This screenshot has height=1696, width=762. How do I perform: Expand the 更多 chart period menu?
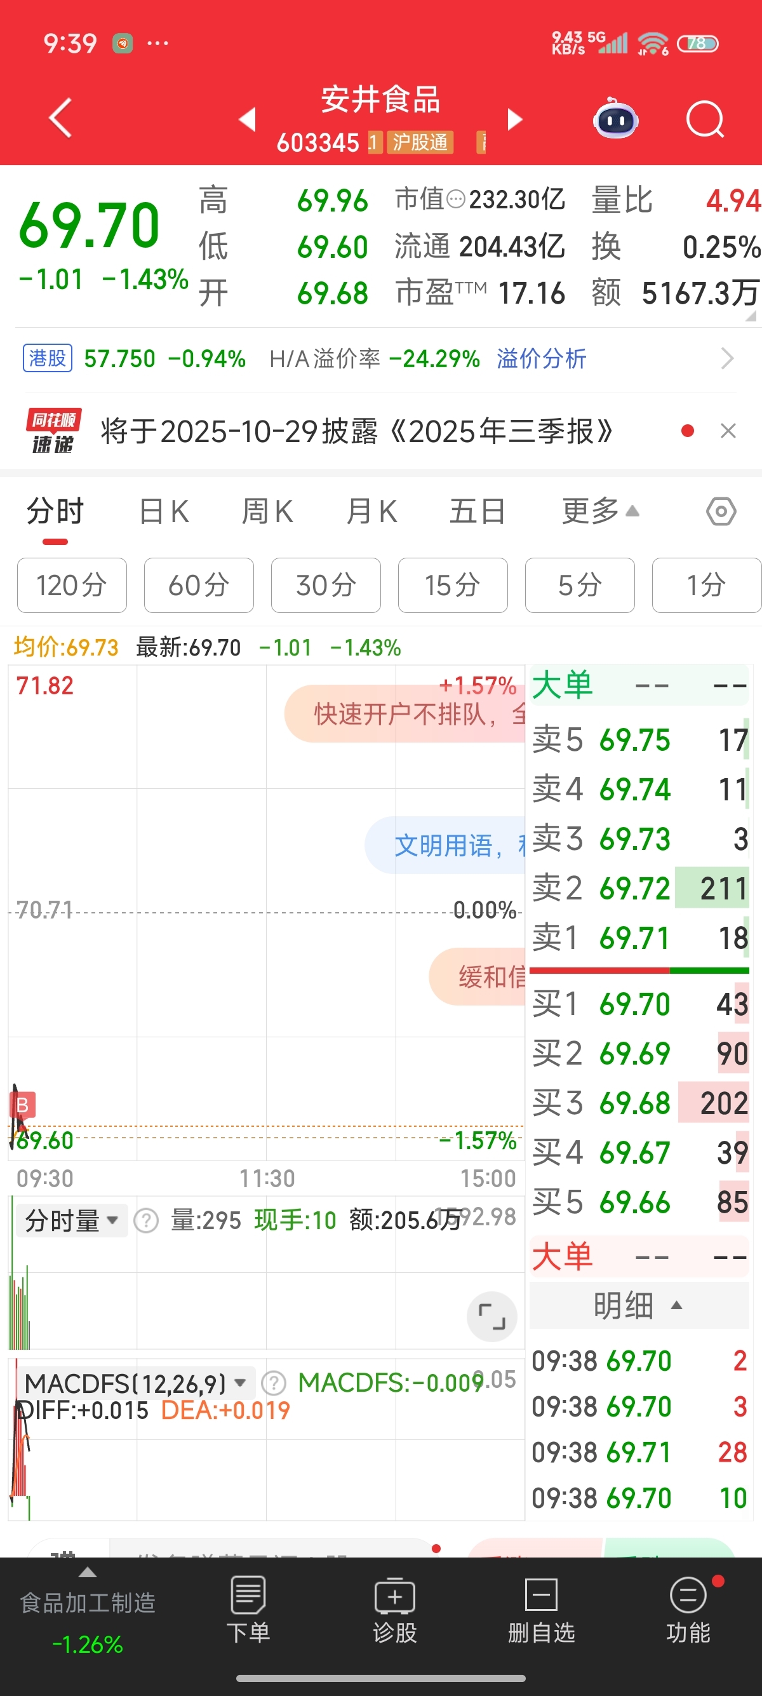click(x=600, y=511)
